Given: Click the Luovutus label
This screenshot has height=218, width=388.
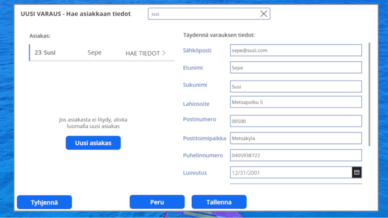Looking at the screenshot, I should [x=195, y=173].
